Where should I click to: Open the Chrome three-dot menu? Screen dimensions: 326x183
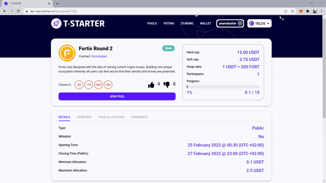click(x=321, y=11)
